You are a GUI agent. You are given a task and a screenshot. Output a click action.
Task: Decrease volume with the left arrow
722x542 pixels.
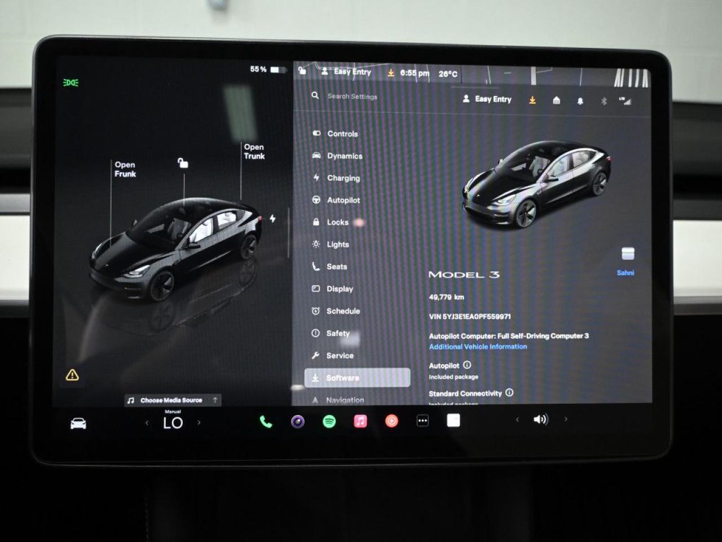pyautogui.click(x=517, y=419)
